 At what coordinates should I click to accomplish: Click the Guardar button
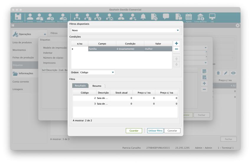[x=134, y=131]
